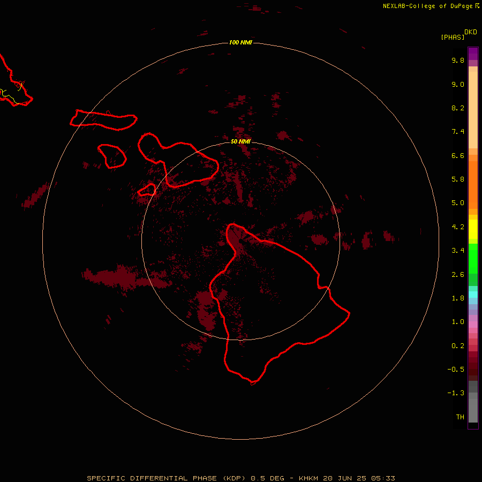This screenshot has height=482, width=482.
Task: Click the 100 NMI range ring label
Action: coord(240,42)
